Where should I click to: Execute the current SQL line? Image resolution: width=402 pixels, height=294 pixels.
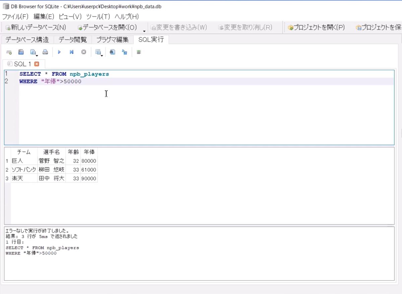[71, 52]
